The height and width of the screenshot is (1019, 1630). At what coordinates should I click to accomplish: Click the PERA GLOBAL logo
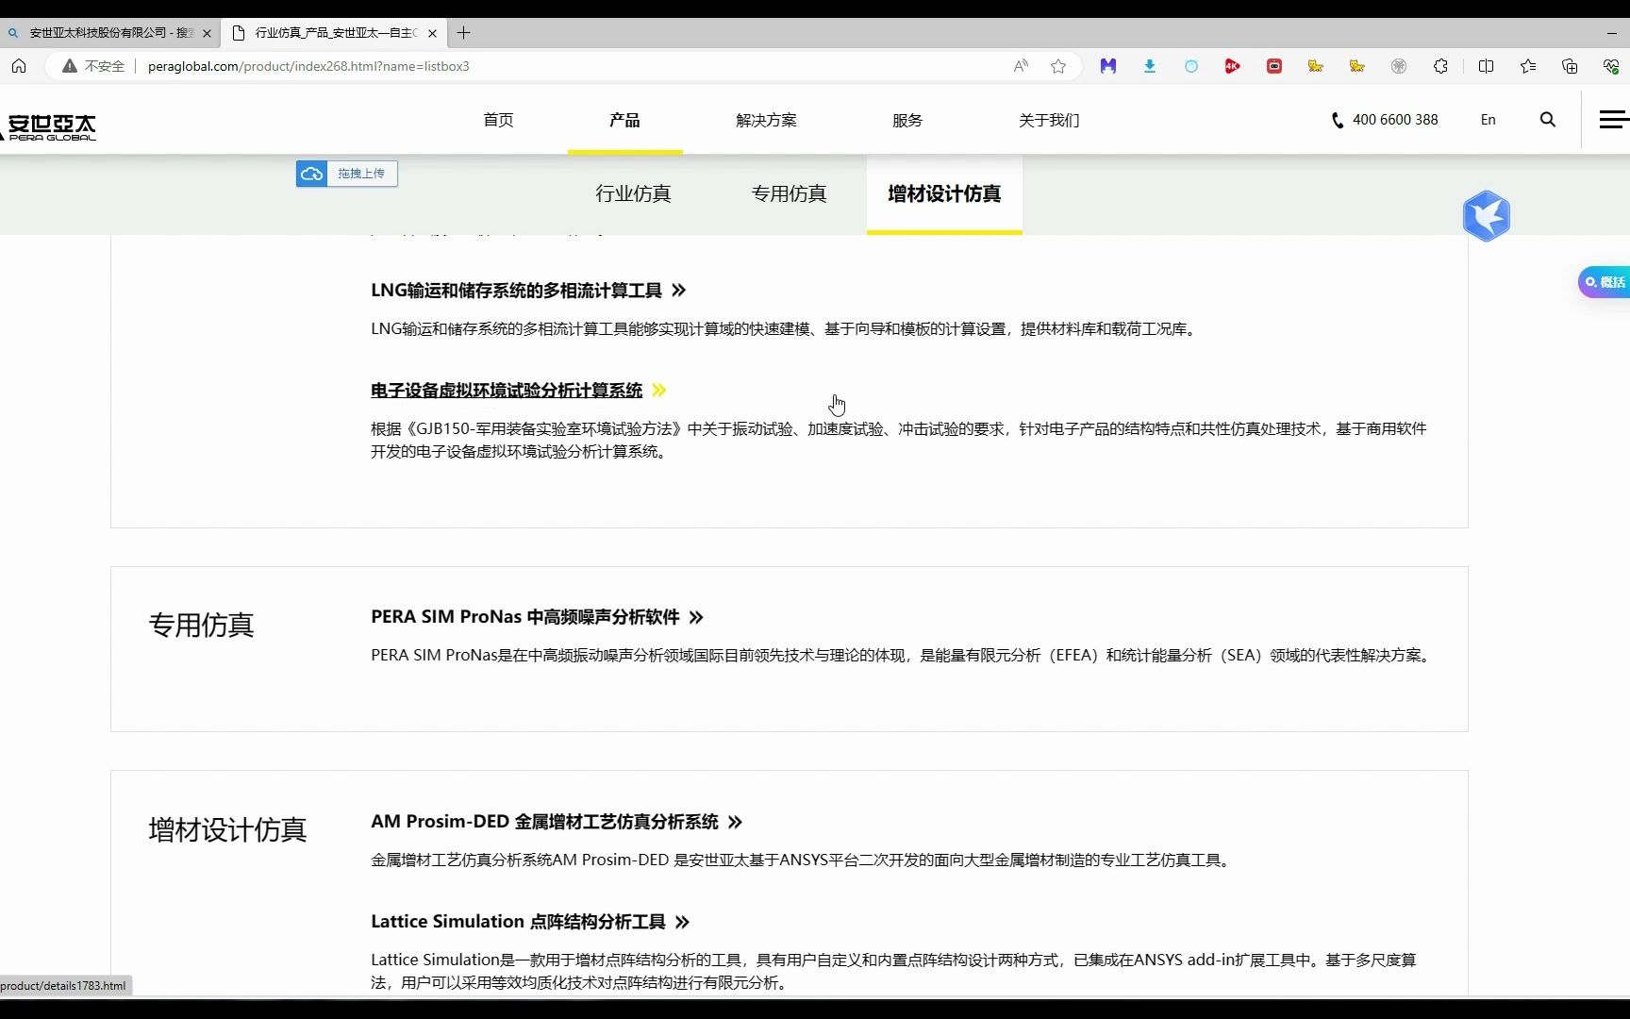coord(49,126)
